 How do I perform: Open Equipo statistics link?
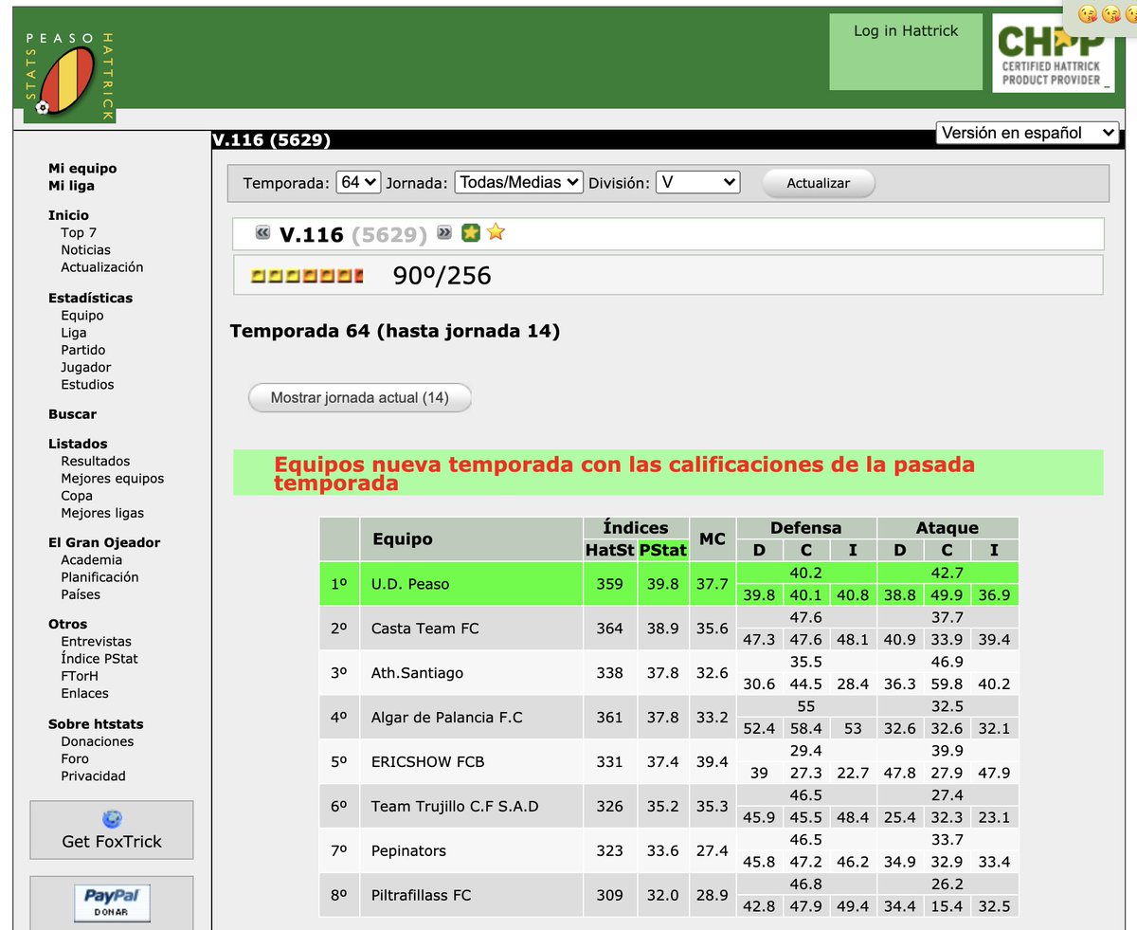(x=82, y=316)
